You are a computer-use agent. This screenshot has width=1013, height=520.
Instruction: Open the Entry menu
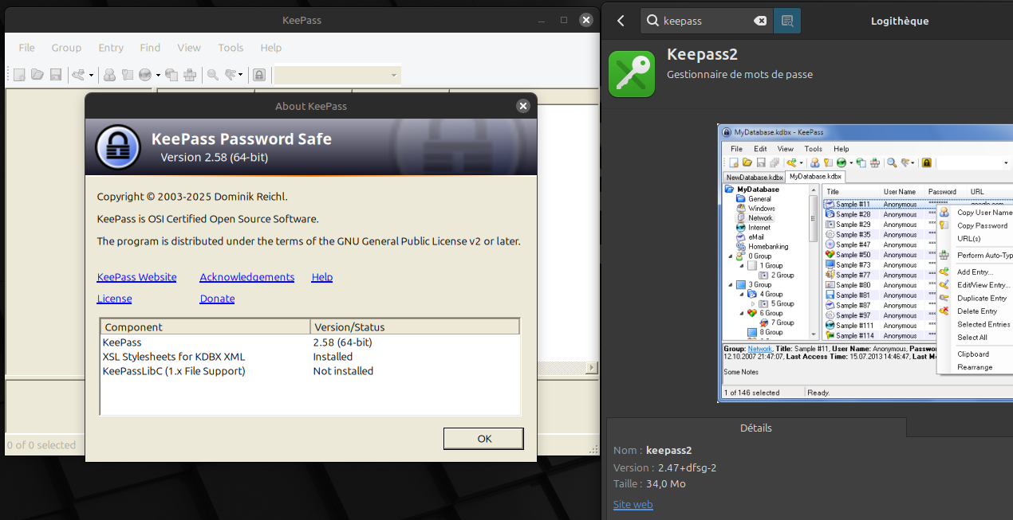click(x=111, y=48)
